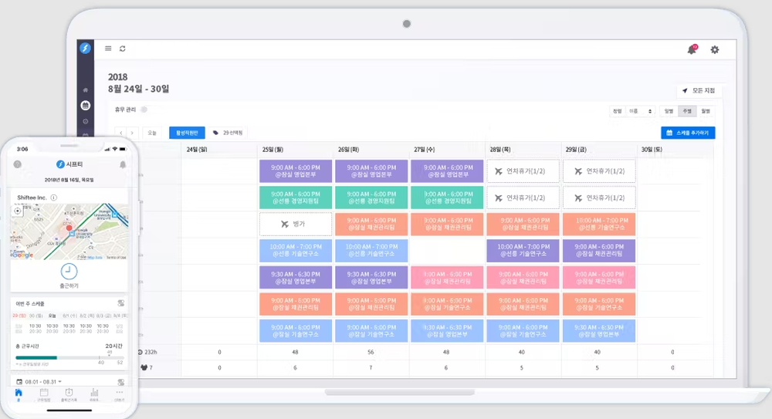
Task: Open 27일 orange 잠실 기술연구소 shift
Action: pos(447,304)
